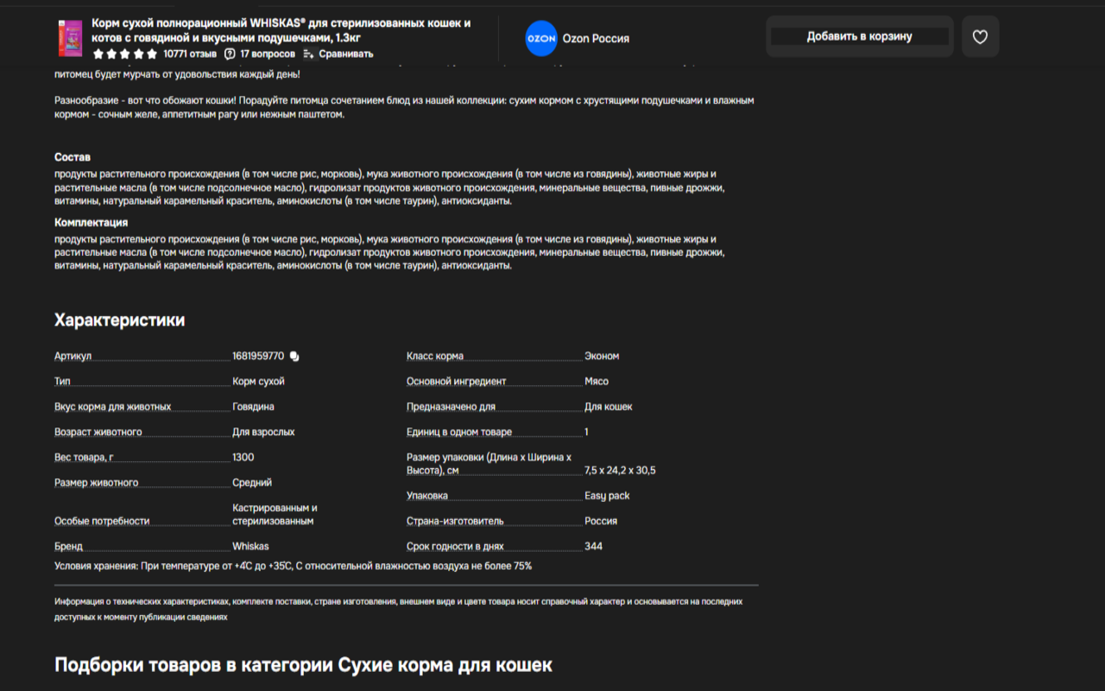The height and width of the screenshot is (691, 1105).
Task: Click the Добавить в корзину button
Action: point(860,36)
